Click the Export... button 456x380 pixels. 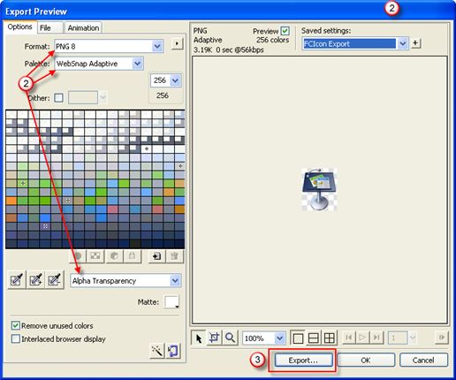coord(303,361)
